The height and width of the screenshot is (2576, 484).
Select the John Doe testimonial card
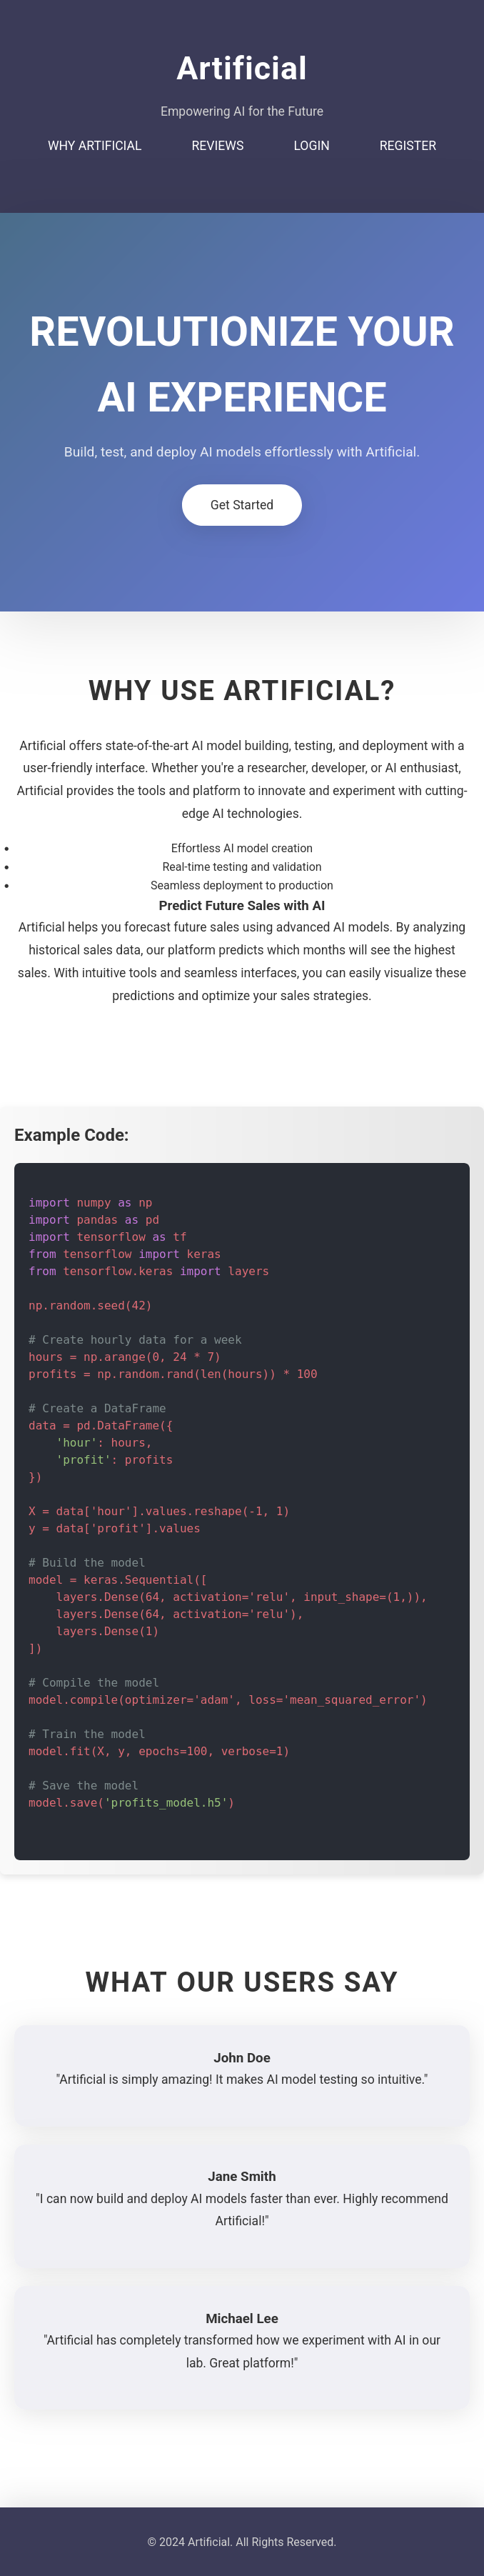pyautogui.click(x=242, y=2075)
